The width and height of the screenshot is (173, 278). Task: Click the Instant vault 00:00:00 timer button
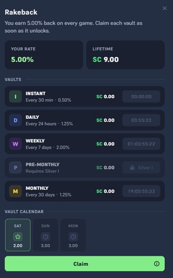tap(141, 96)
